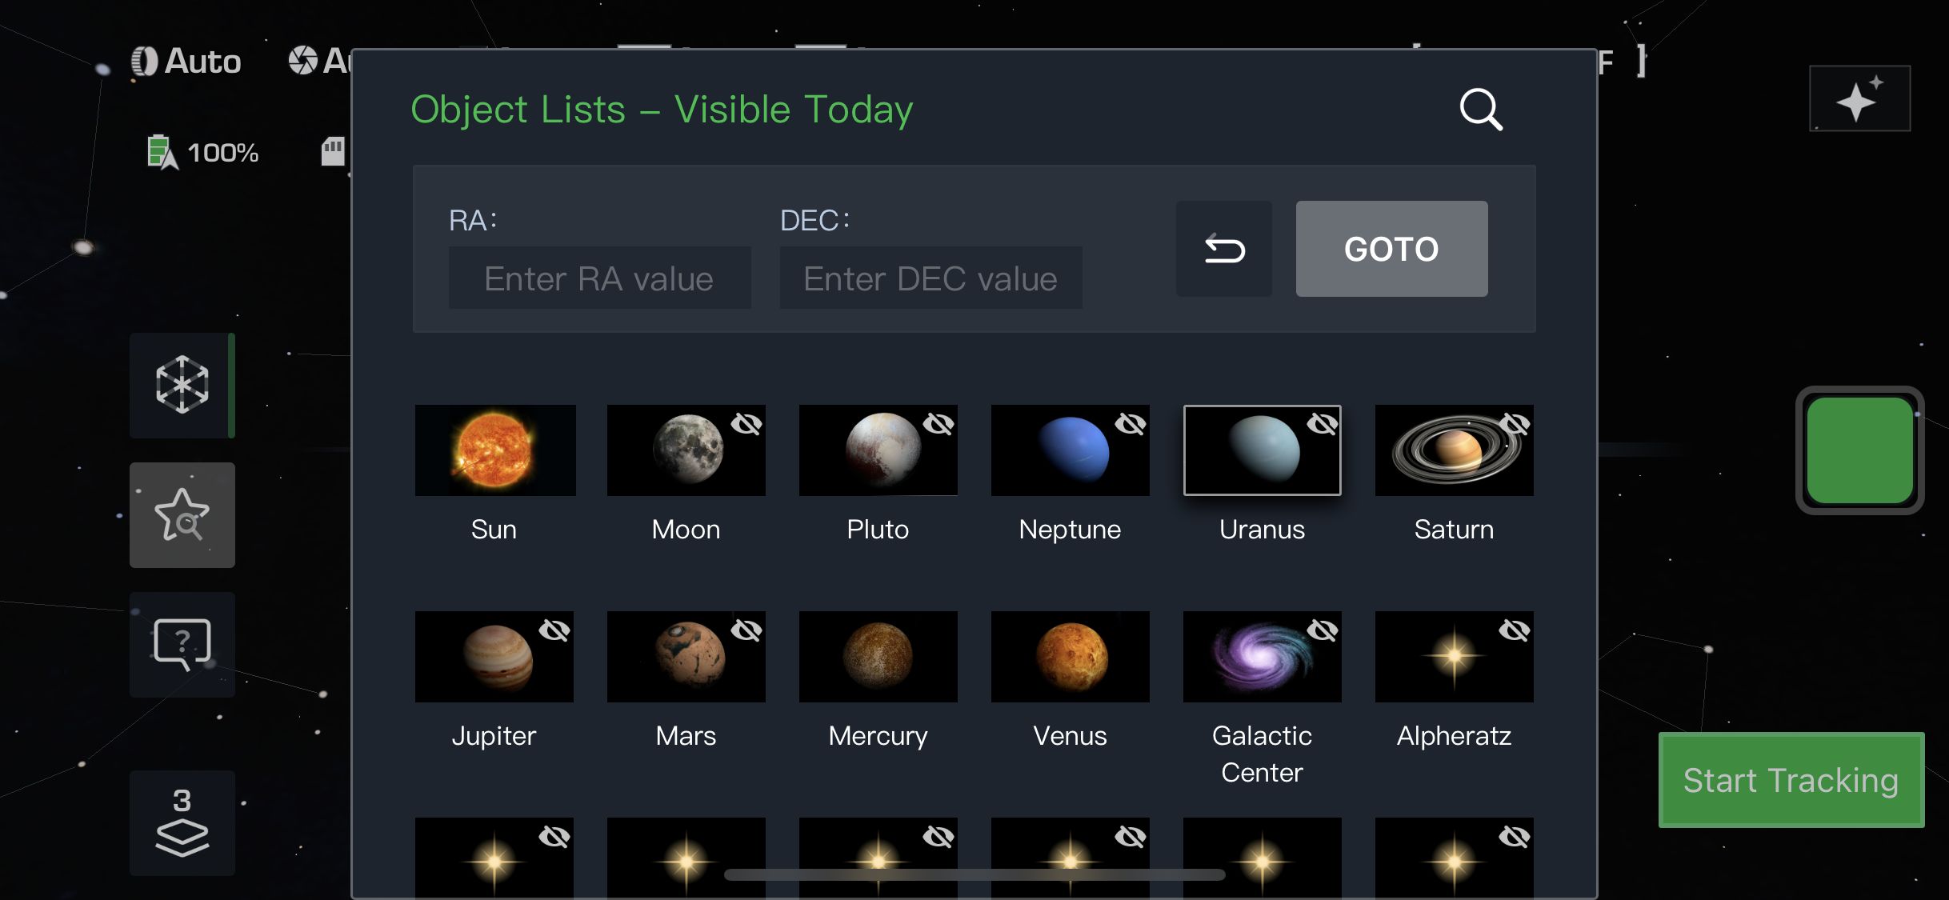The width and height of the screenshot is (1949, 900).
Task: Toggle the hidden-eye icon on Jupiter
Action: coord(554,630)
